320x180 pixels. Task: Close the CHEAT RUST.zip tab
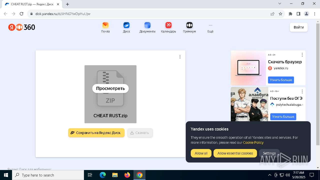(58, 4)
